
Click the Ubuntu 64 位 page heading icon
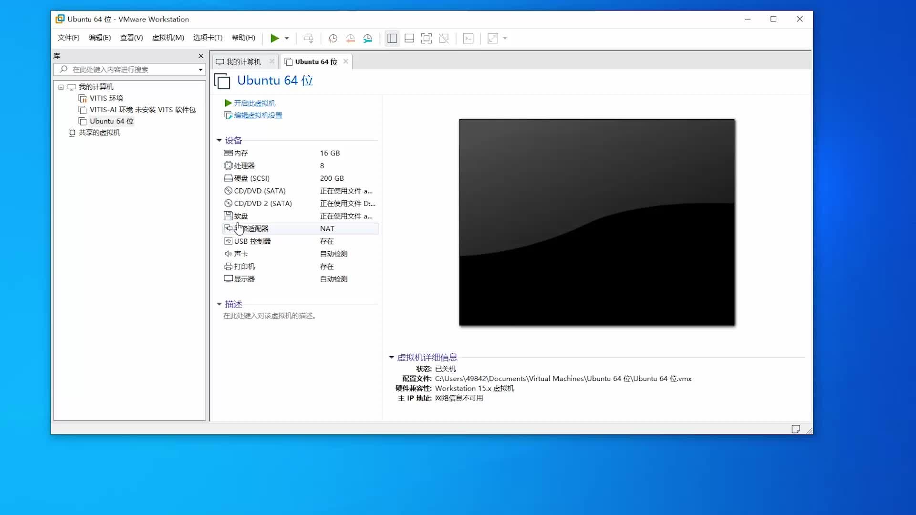(x=222, y=81)
